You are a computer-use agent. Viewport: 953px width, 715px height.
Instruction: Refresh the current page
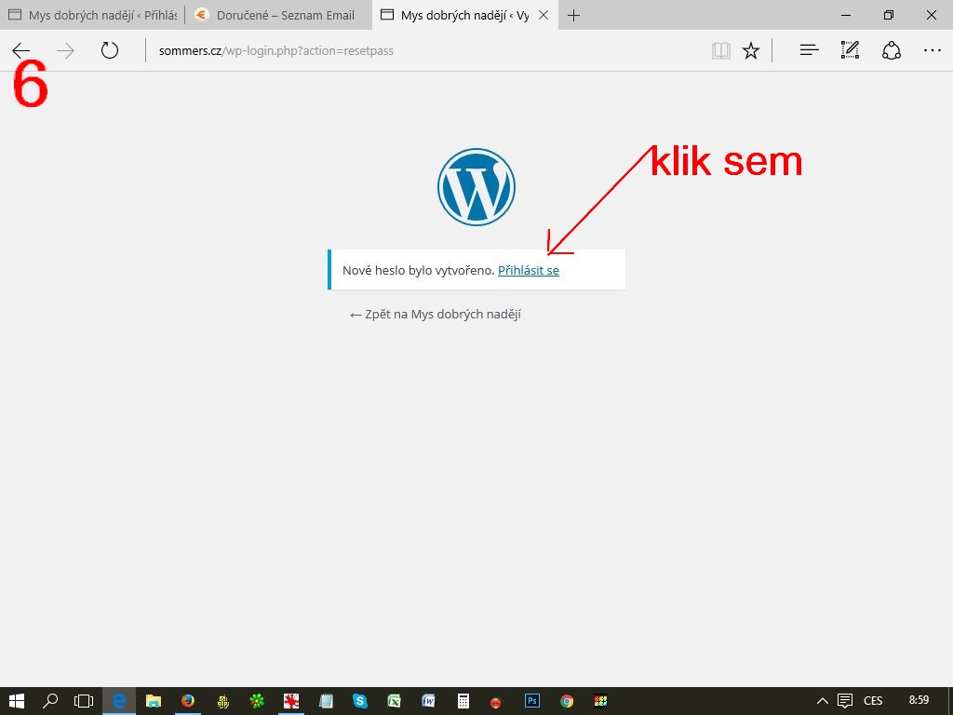coord(110,50)
